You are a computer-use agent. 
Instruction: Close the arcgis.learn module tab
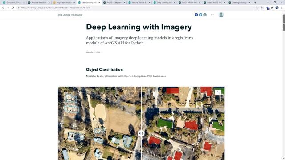(74, 3)
